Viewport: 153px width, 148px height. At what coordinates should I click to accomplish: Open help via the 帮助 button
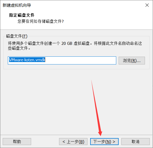click(x=17, y=142)
